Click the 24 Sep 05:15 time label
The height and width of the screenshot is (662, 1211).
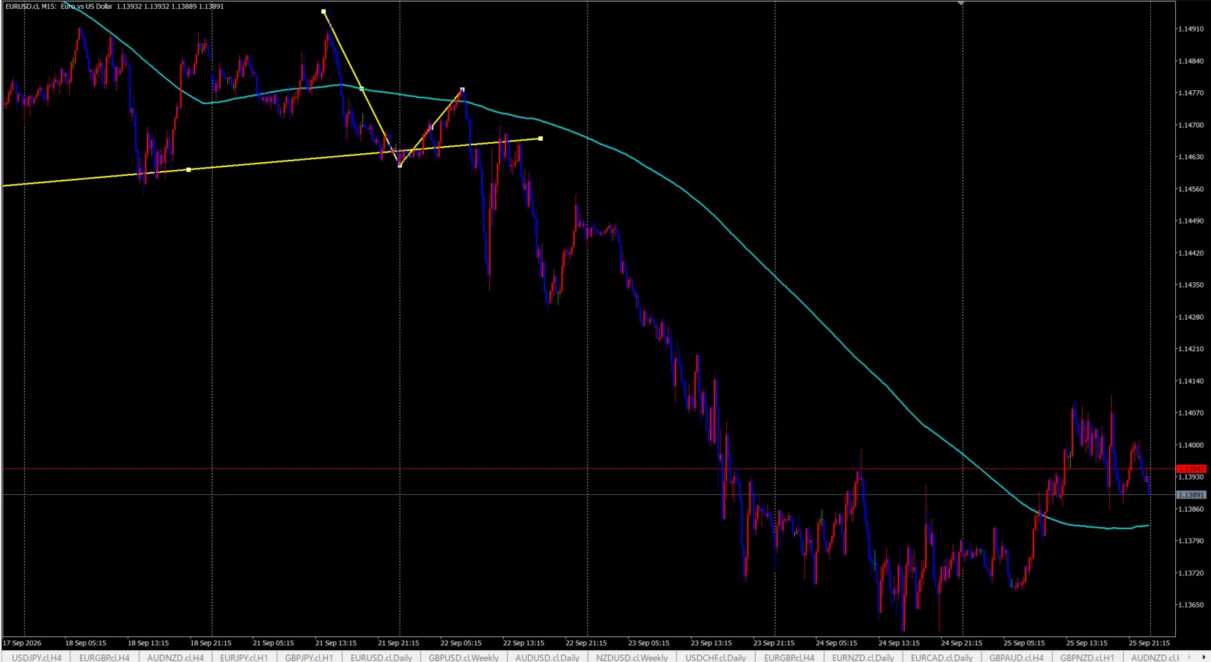click(x=836, y=643)
